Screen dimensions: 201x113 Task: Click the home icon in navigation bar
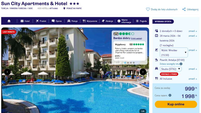point(9,21)
